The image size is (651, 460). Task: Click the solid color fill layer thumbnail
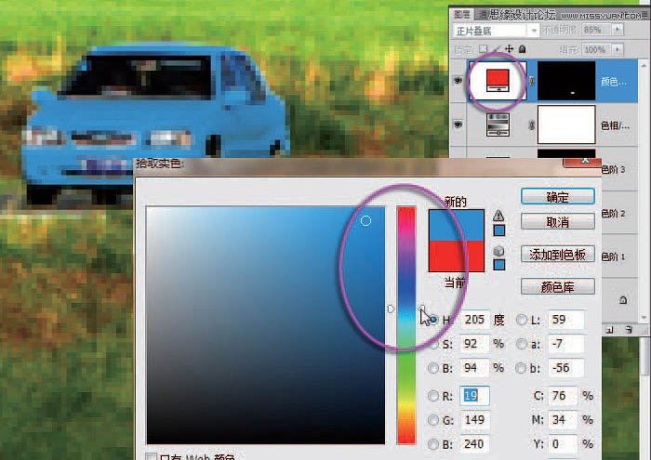click(x=496, y=80)
